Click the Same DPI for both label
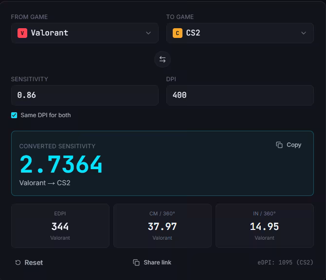 coord(46,115)
